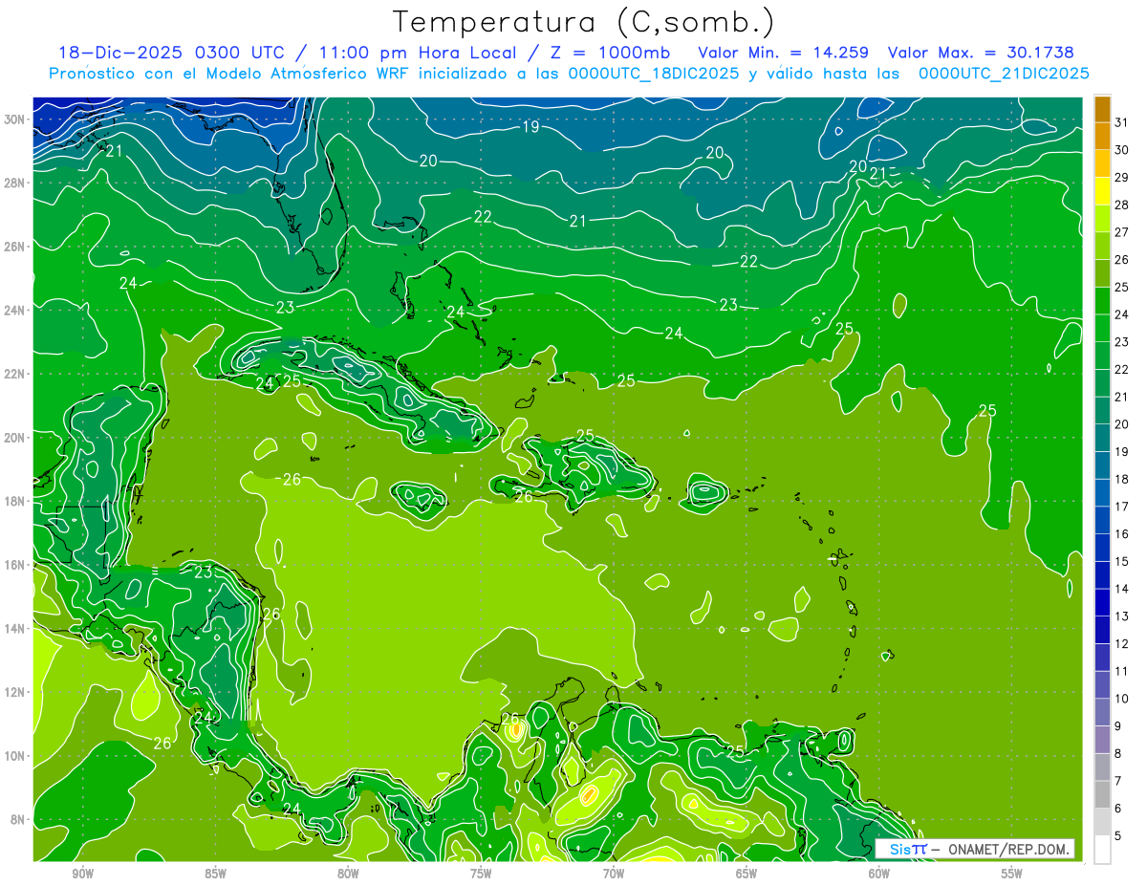Click the colorbar tick label "5"
This screenshot has width=1147, height=886.
(x=1117, y=835)
